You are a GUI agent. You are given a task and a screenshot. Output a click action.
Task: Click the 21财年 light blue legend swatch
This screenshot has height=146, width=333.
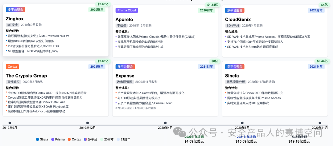118,139
